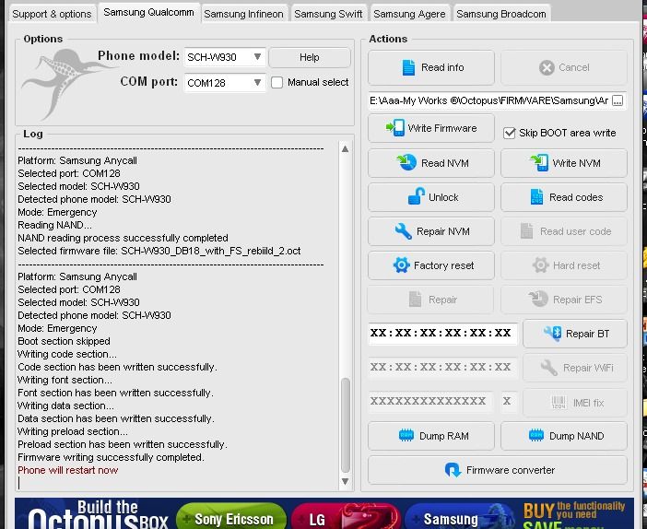Click the Read info document icon

408,67
